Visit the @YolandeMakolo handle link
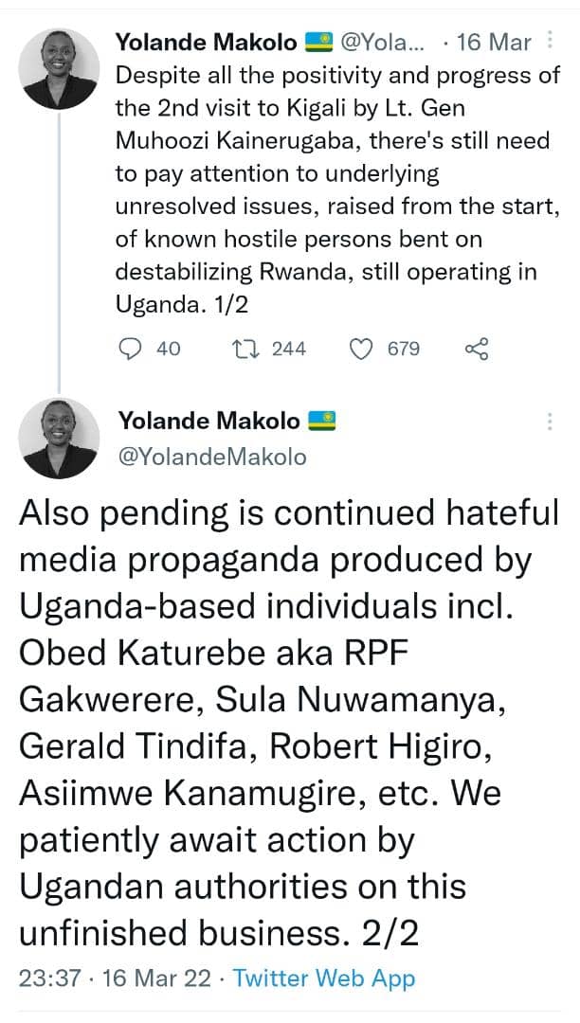580x1023 pixels. click(211, 457)
